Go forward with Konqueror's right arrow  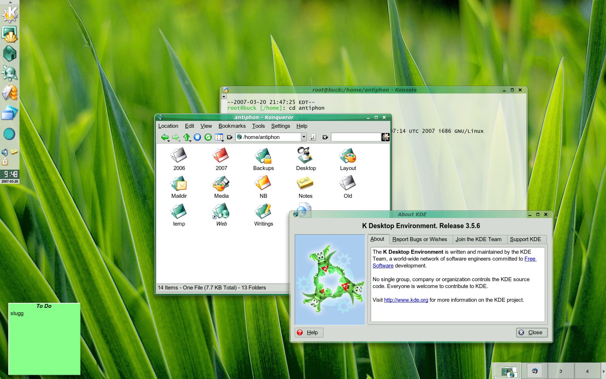176,137
